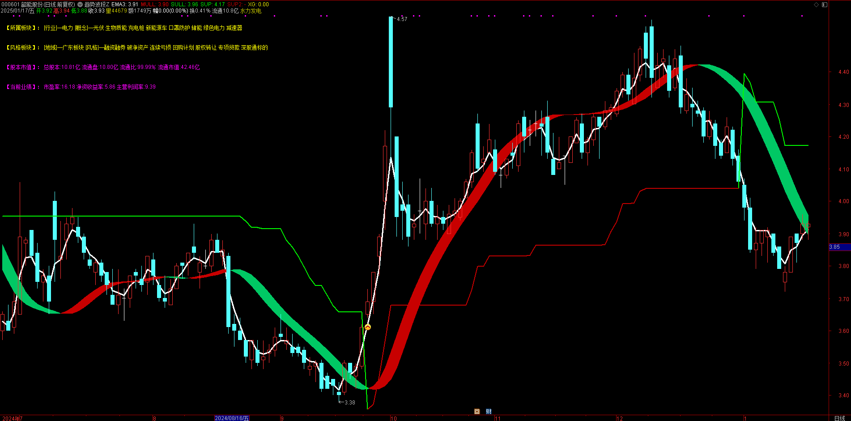Viewport: 851px width, 421px height.
Task: Click the 深股通标的 style tag
Action: [x=254, y=47]
